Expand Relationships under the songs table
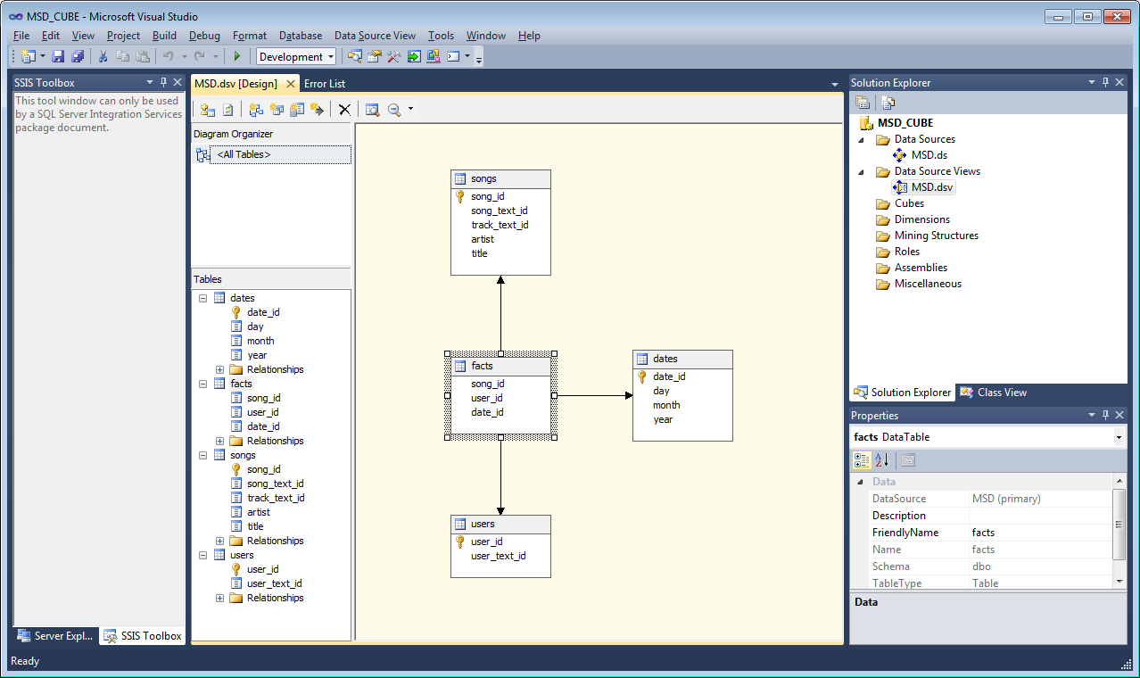Screen dimensions: 1140x678 tap(220, 541)
